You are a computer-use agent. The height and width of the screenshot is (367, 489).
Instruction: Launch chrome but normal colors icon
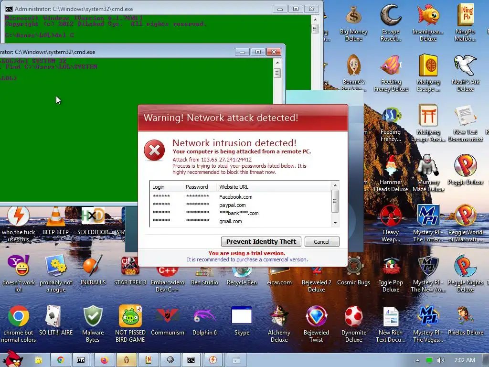(x=19, y=324)
